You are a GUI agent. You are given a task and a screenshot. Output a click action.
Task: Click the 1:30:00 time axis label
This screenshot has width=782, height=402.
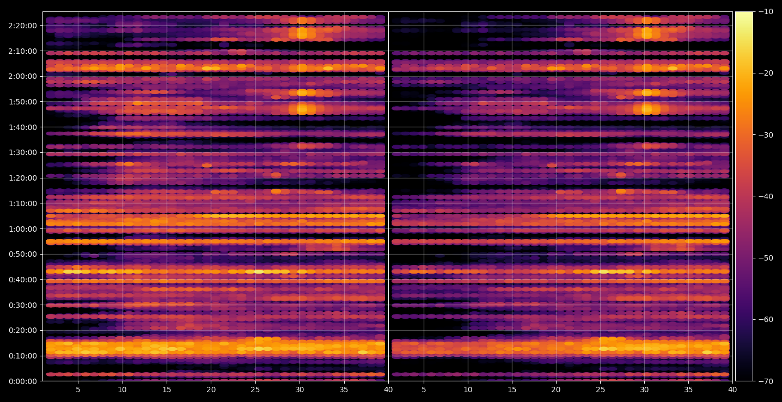pos(23,152)
